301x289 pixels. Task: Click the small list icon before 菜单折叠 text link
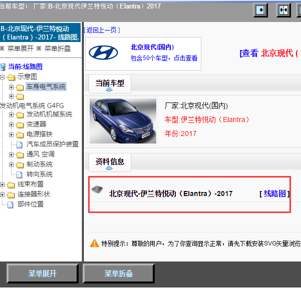39,48
